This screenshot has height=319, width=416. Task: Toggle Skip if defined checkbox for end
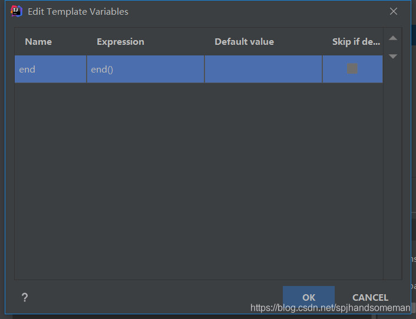pyautogui.click(x=352, y=68)
